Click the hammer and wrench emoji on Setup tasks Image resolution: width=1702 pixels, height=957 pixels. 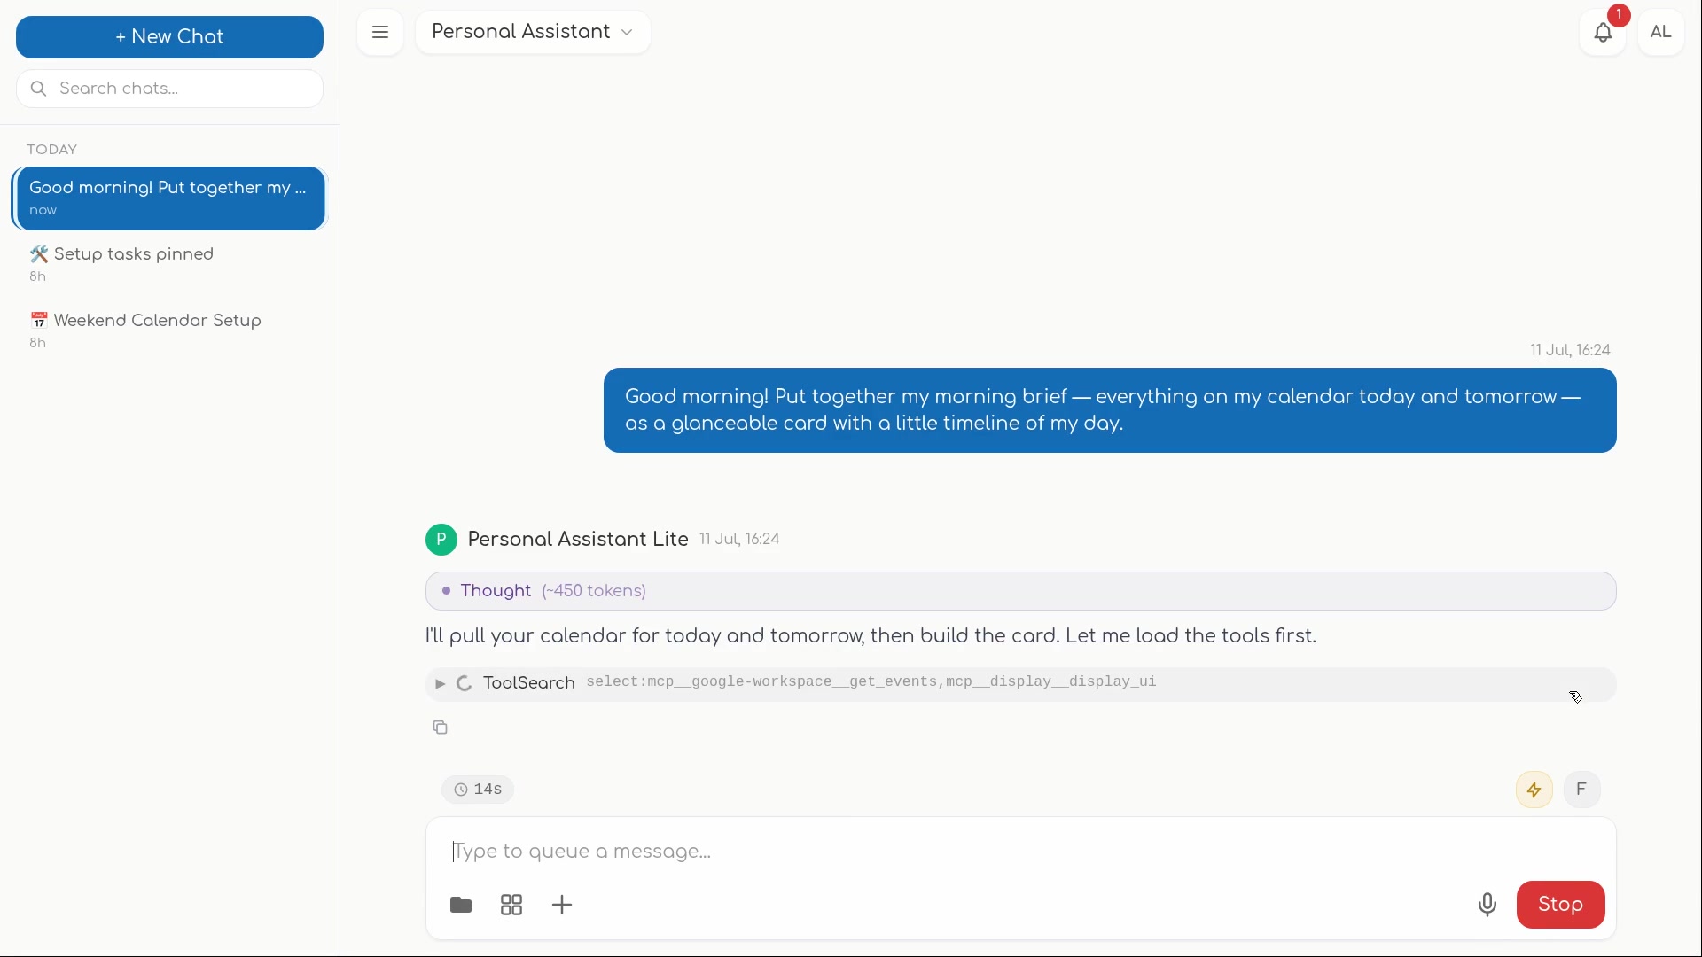point(39,255)
